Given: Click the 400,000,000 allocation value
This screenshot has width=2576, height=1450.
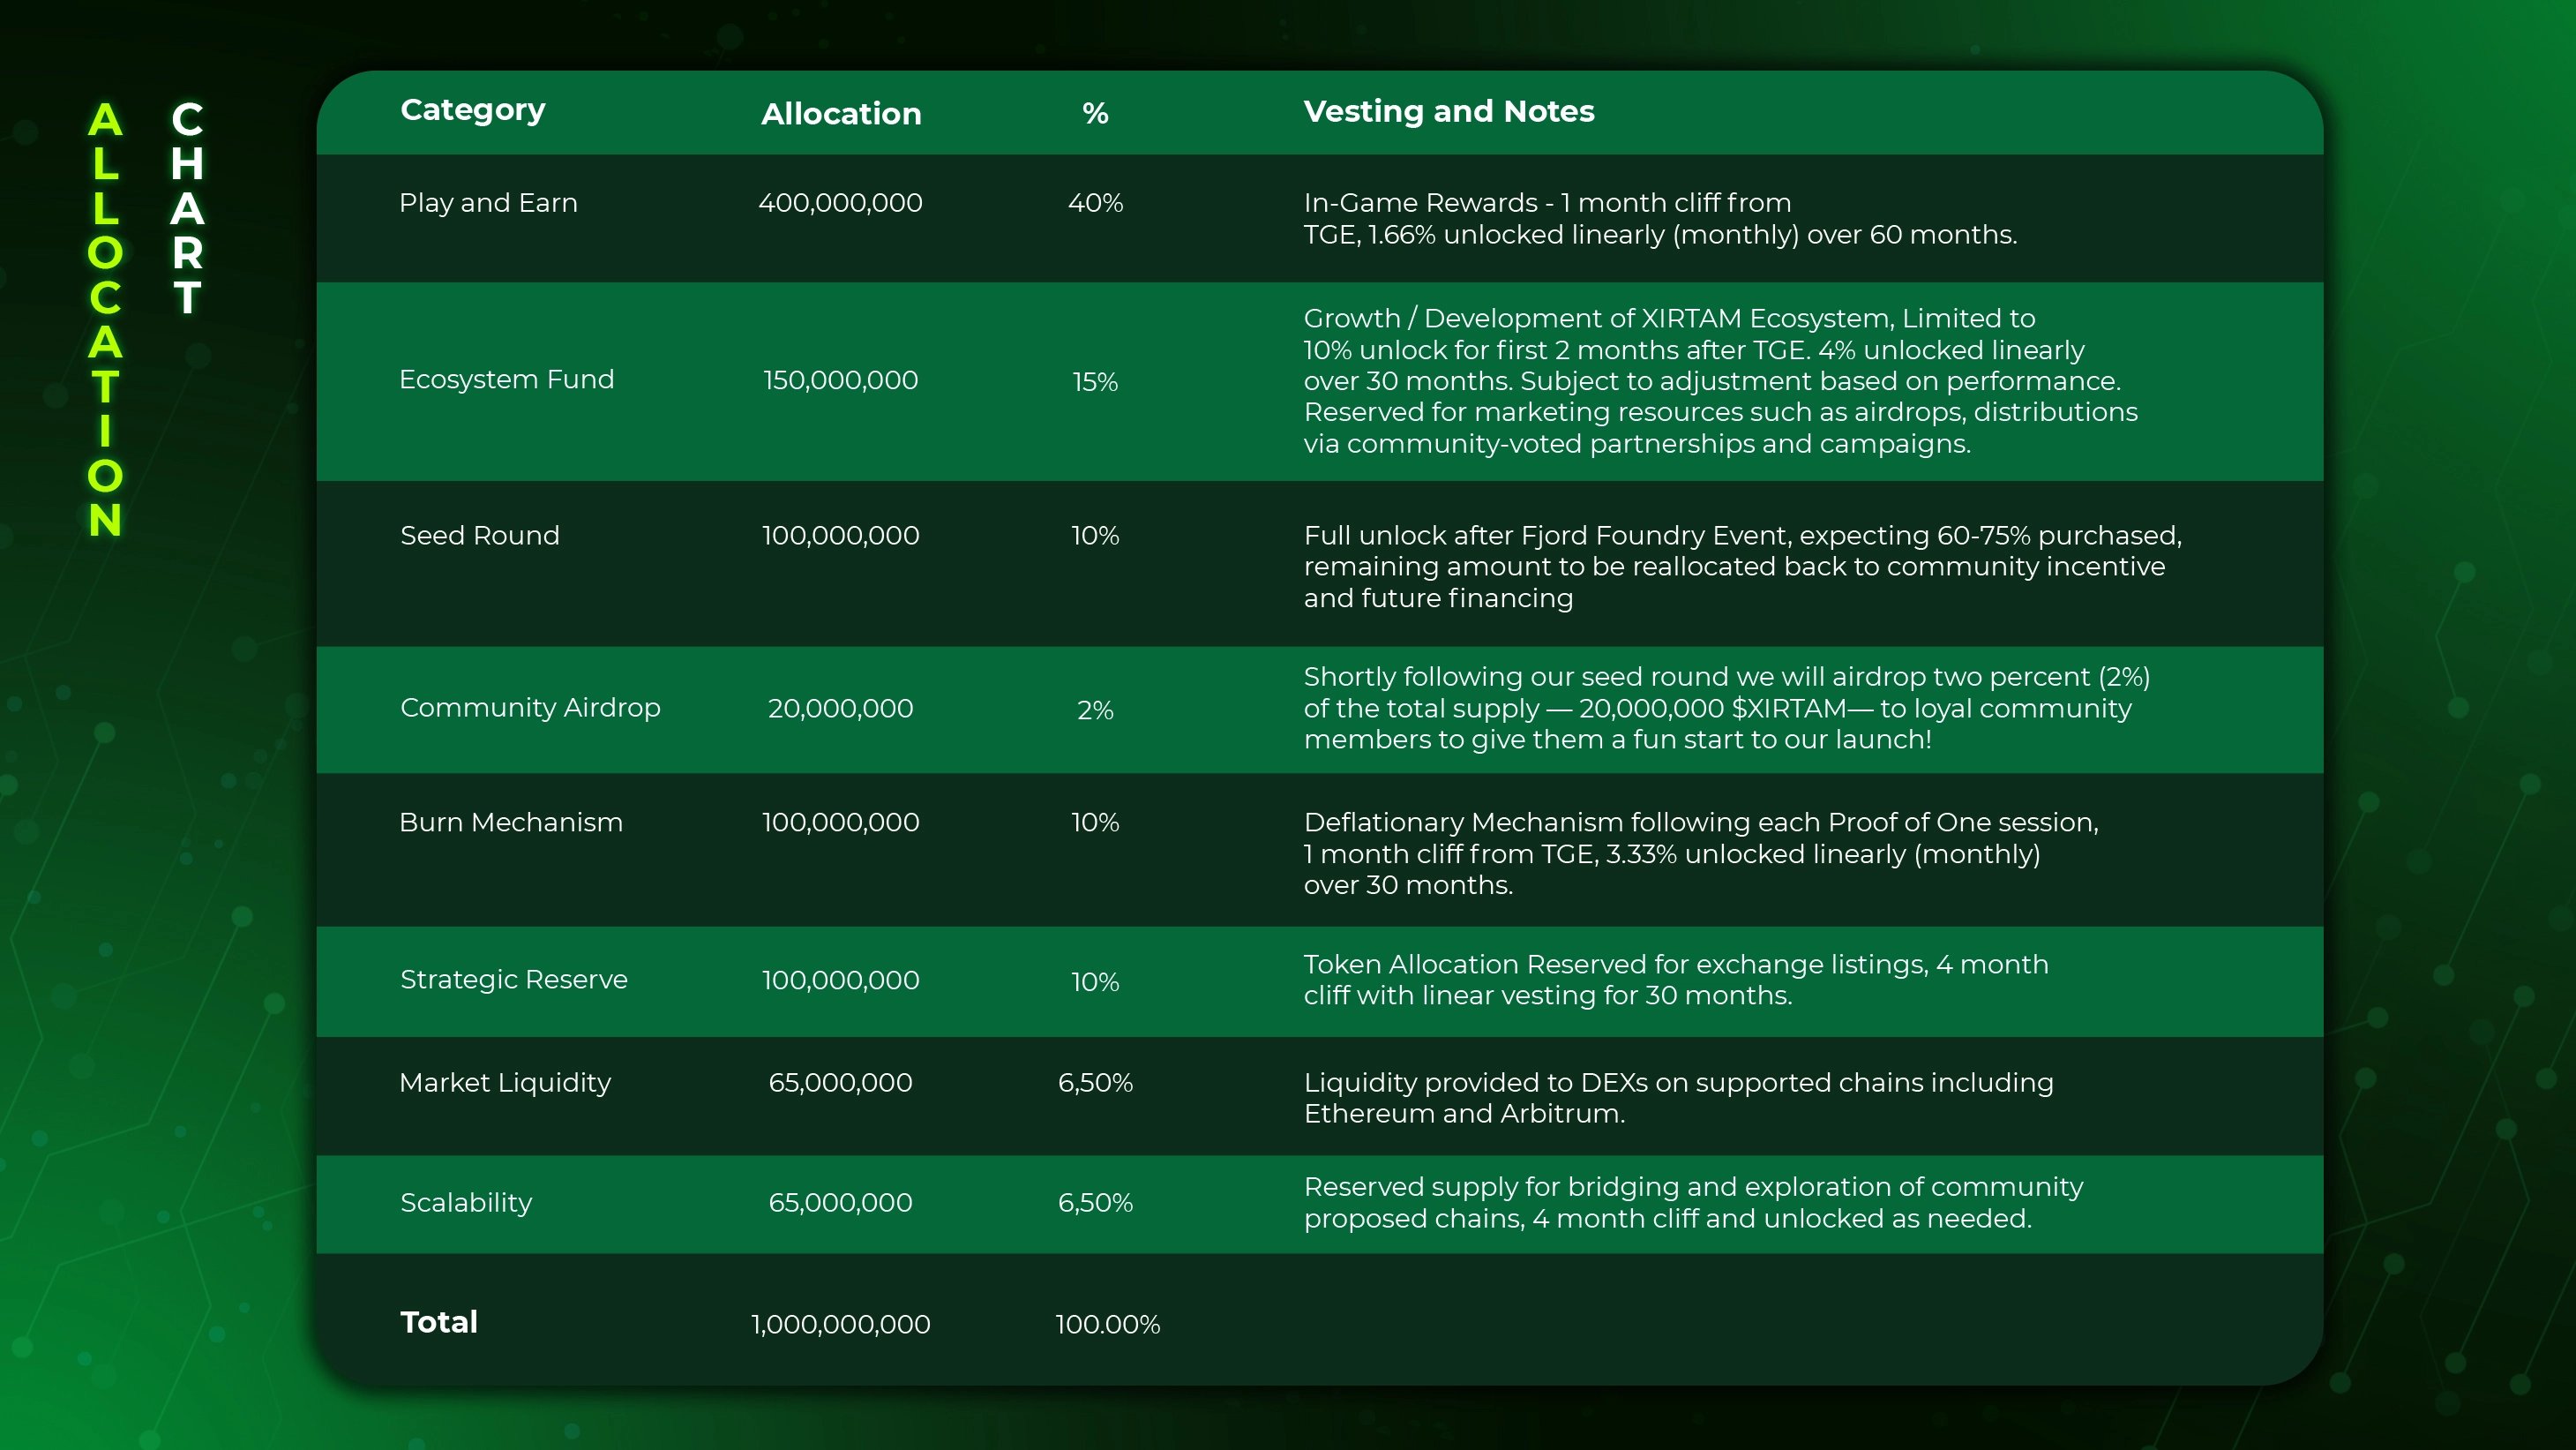Looking at the screenshot, I should [x=840, y=203].
